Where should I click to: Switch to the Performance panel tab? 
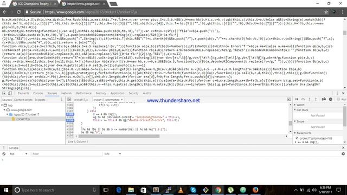click(83, 93)
